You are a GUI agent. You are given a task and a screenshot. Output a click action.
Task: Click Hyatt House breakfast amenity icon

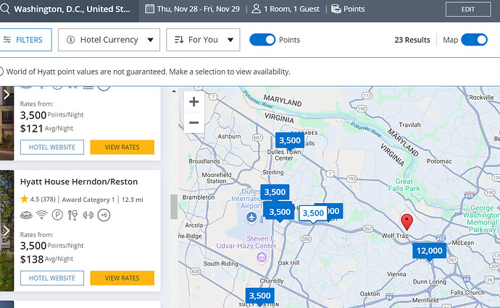pos(26,215)
